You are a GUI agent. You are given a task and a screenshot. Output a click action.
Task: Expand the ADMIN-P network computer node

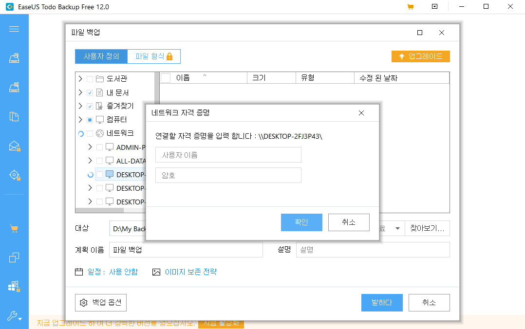[x=89, y=146]
